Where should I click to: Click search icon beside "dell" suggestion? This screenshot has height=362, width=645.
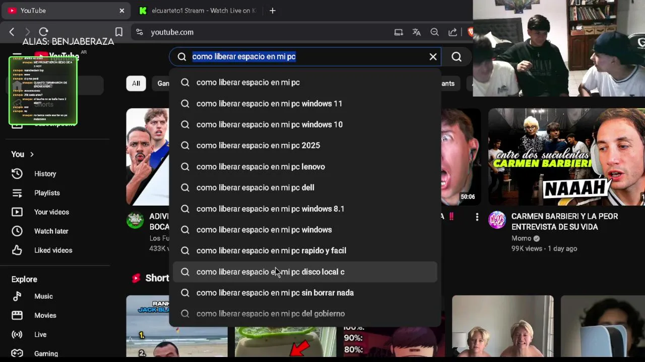[x=185, y=188]
